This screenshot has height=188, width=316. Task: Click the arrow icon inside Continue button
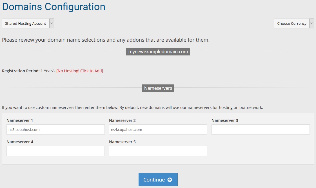click(170, 180)
